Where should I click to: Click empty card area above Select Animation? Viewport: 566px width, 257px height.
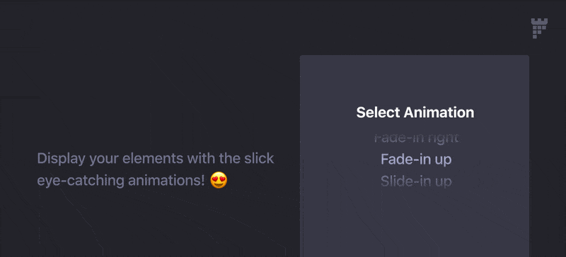tap(415, 79)
